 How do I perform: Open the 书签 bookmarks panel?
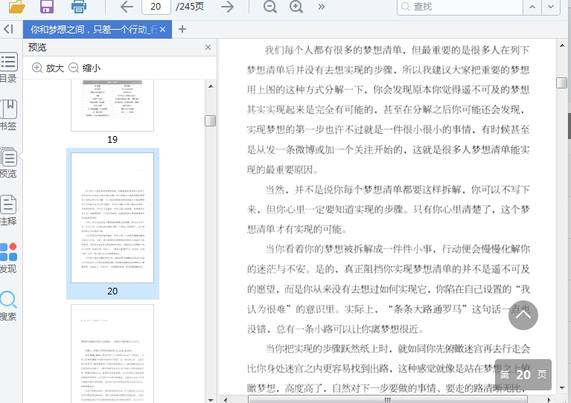8,115
